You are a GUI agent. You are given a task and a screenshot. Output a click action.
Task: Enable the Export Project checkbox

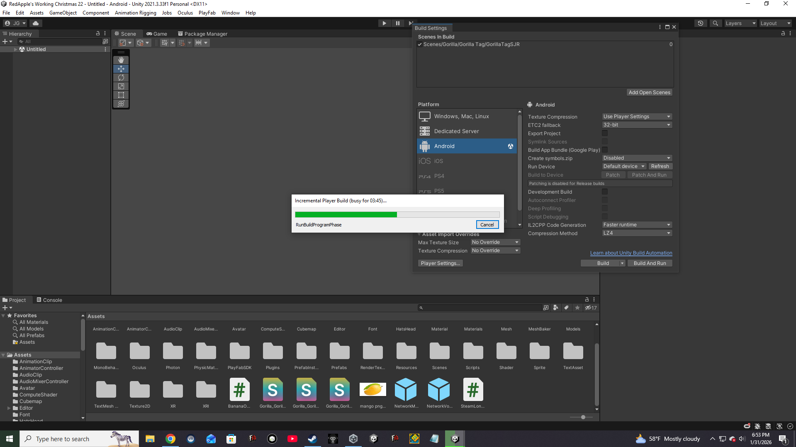(x=605, y=133)
